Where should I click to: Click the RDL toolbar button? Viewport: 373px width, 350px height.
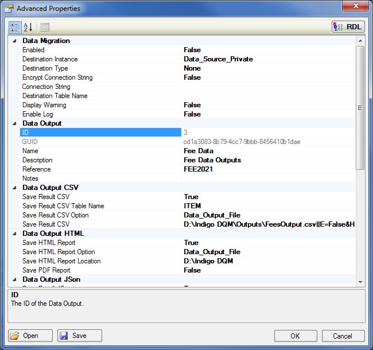(348, 27)
